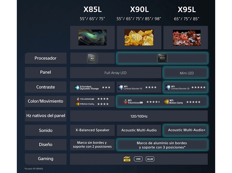Click the three-star X85L contrast rating
This screenshot has height=173, width=232.
(x=106, y=88)
